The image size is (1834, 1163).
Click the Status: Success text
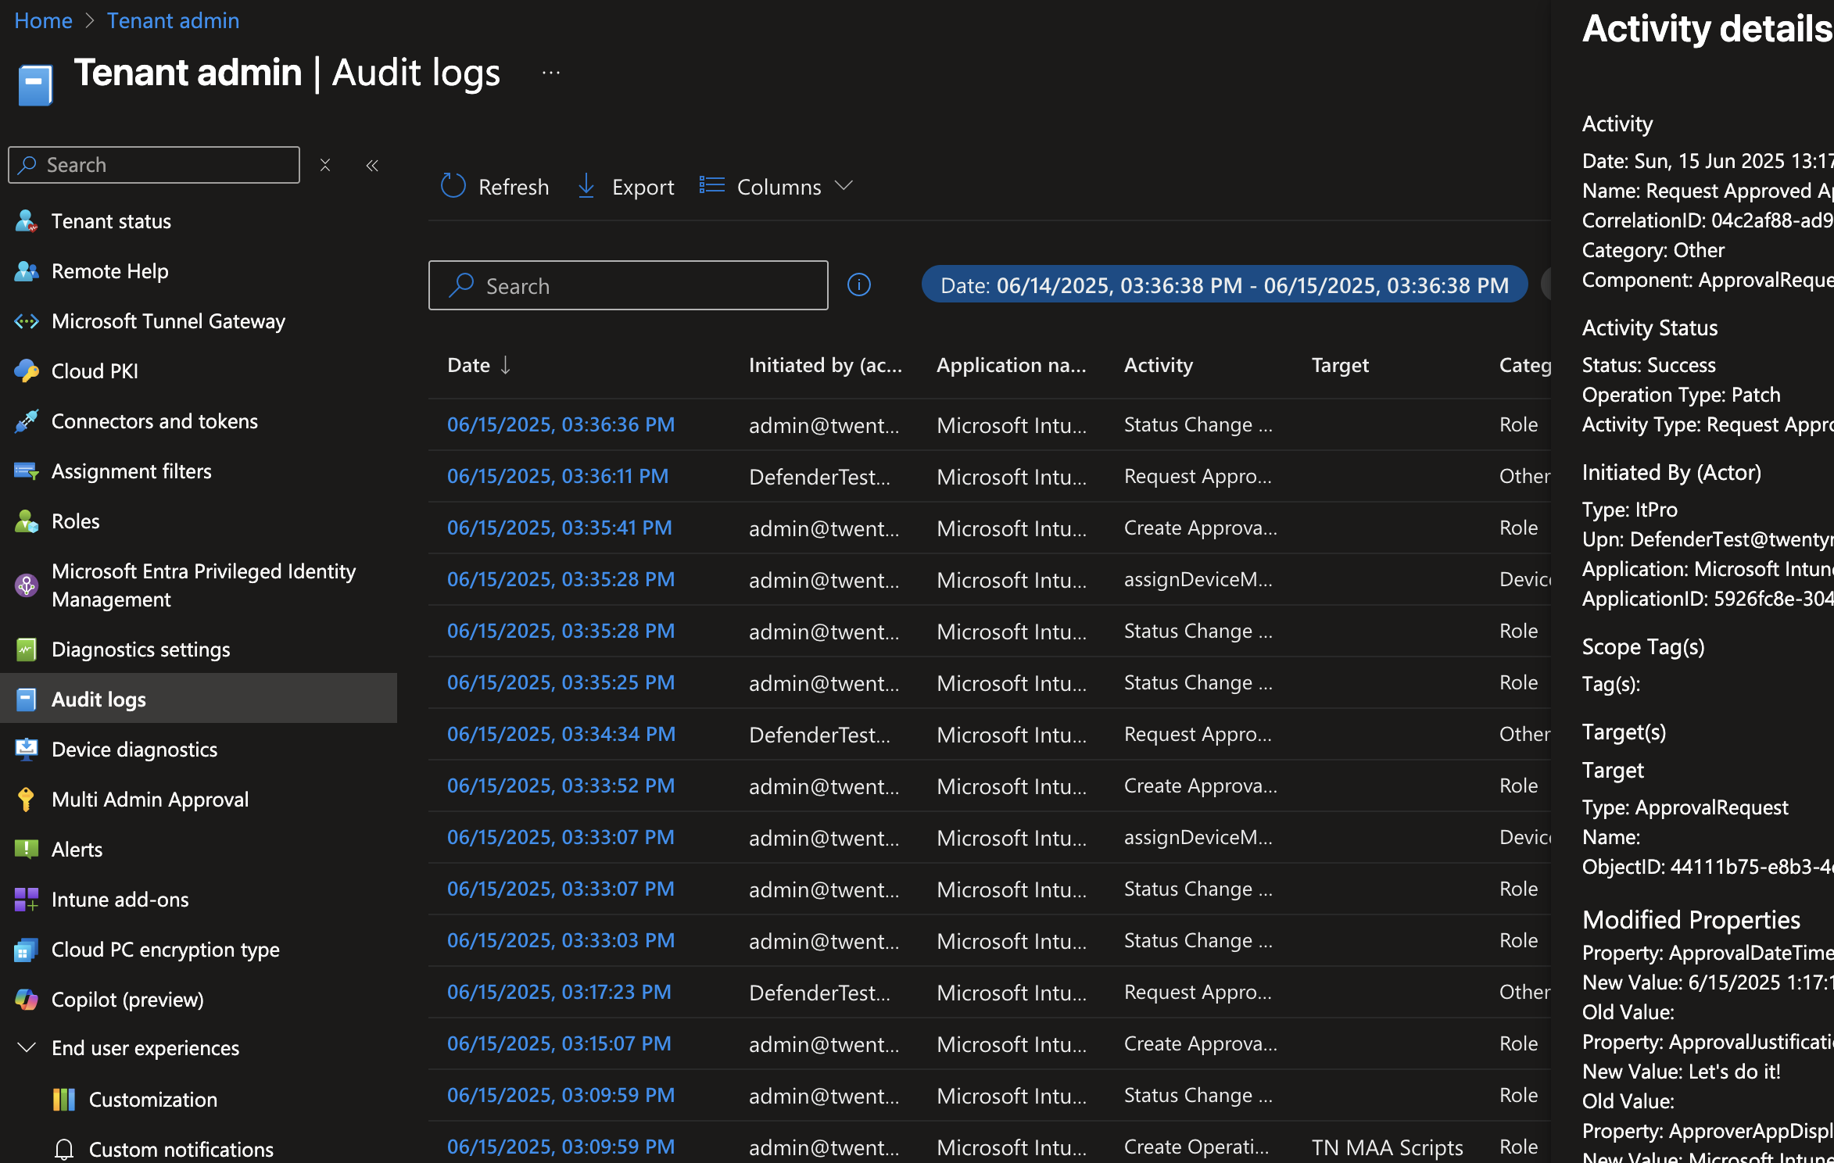[1649, 365]
